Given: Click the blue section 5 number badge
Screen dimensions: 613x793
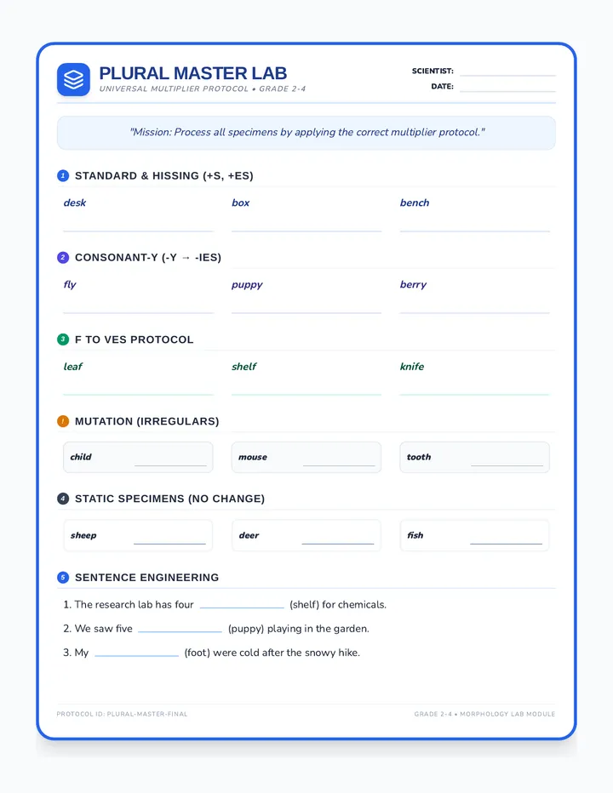Looking at the screenshot, I should coord(63,577).
